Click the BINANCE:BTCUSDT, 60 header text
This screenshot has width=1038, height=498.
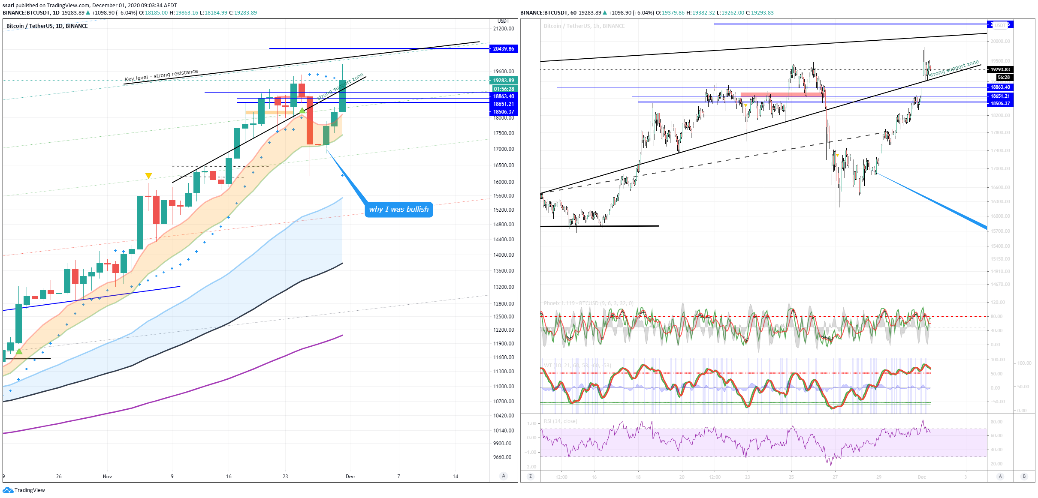click(548, 13)
